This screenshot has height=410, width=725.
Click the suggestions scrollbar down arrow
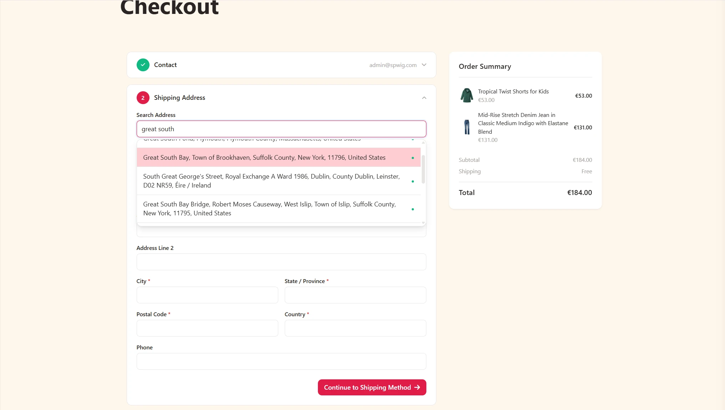point(423,222)
